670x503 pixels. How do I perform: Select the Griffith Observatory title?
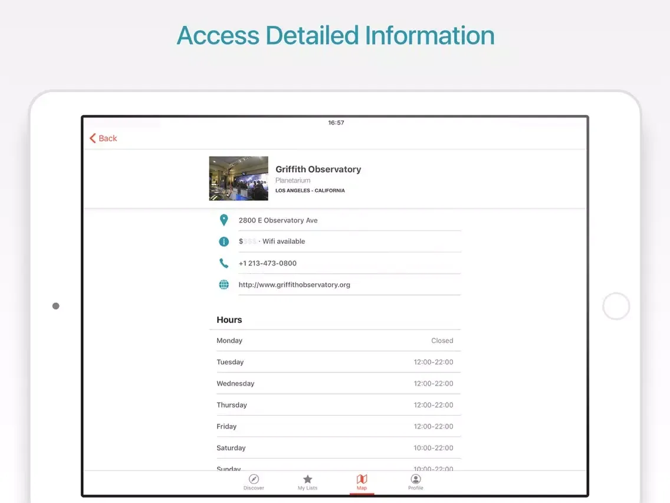click(x=318, y=169)
